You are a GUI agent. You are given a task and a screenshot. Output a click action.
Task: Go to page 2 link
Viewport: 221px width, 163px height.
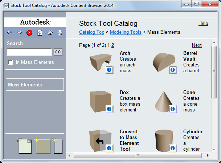pyautogui.click(x=112, y=45)
